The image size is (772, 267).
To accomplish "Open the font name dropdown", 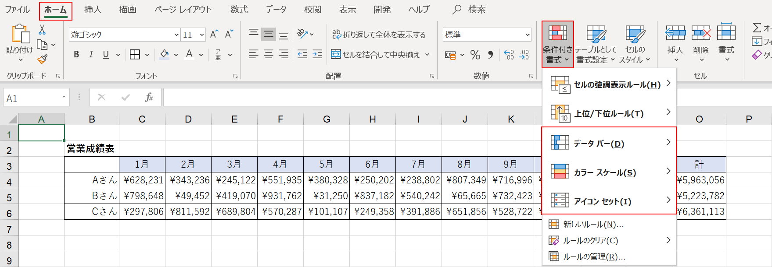I will (x=176, y=35).
